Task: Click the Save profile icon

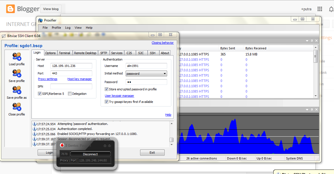Action: (x=17, y=73)
